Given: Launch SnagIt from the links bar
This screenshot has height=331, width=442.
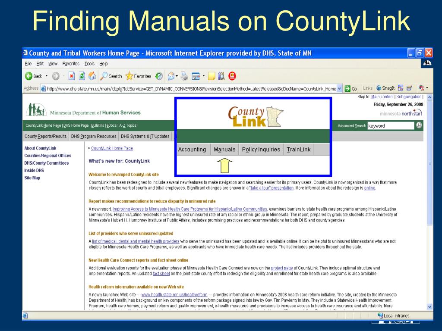Looking at the screenshot, I should pos(385,88).
